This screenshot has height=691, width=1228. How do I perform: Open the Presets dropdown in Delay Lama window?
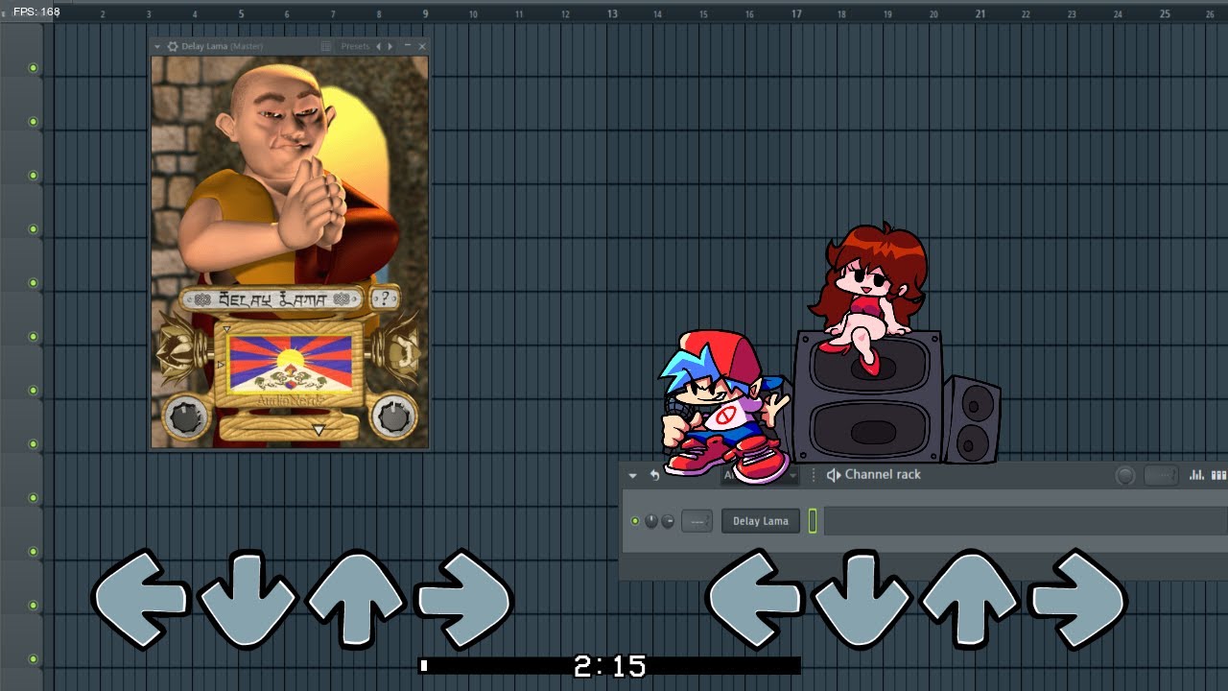(x=355, y=46)
